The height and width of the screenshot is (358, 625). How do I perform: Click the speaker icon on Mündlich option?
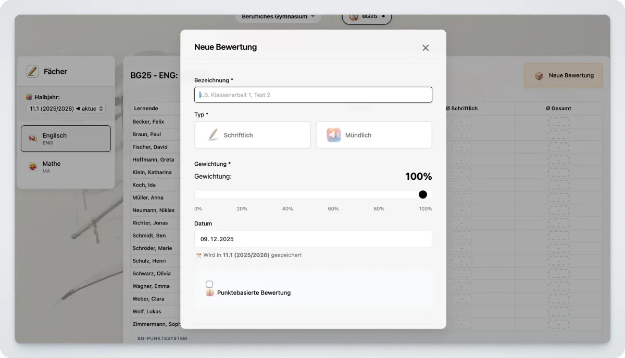point(334,135)
